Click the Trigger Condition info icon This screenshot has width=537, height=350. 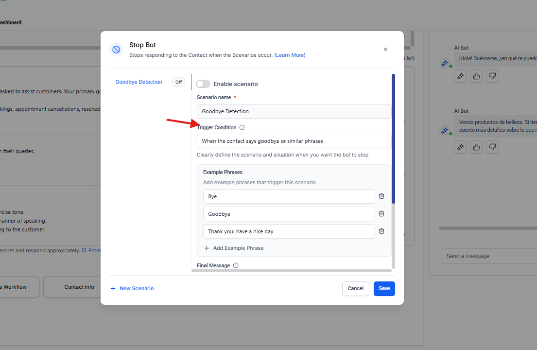pos(242,127)
